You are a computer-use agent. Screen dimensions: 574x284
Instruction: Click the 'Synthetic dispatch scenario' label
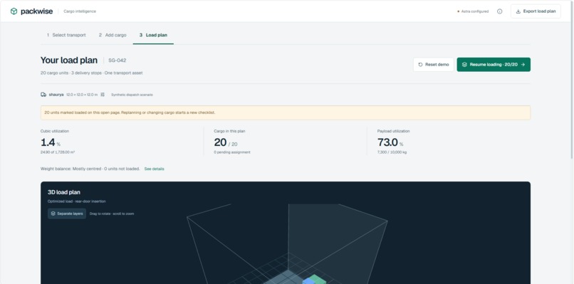pyautogui.click(x=132, y=95)
